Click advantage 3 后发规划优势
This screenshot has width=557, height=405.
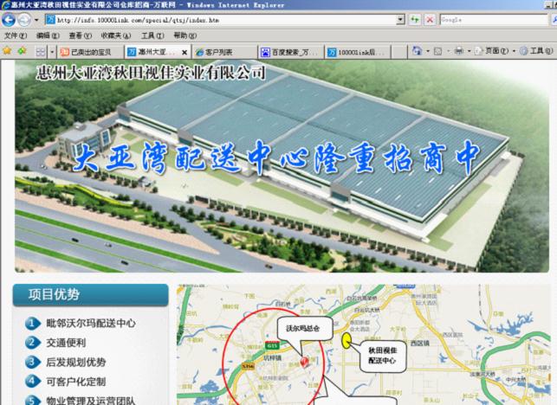(76, 362)
